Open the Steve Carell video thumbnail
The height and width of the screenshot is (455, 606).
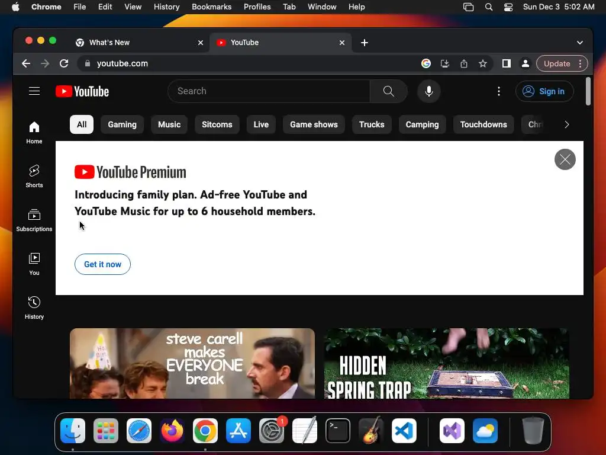click(x=192, y=363)
